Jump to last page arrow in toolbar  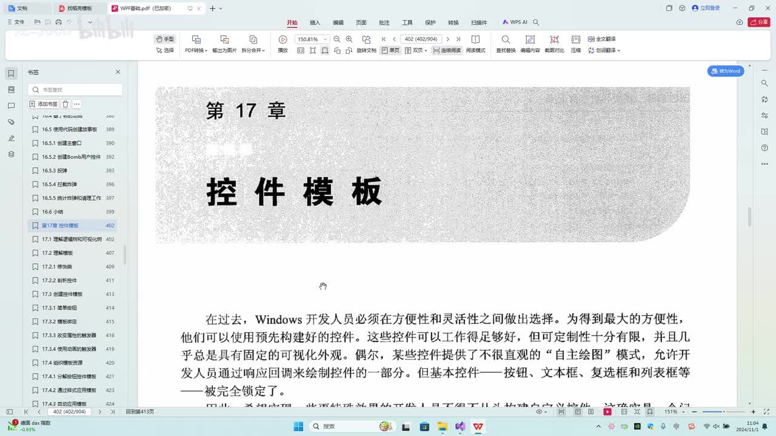pyautogui.click(x=458, y=39)
